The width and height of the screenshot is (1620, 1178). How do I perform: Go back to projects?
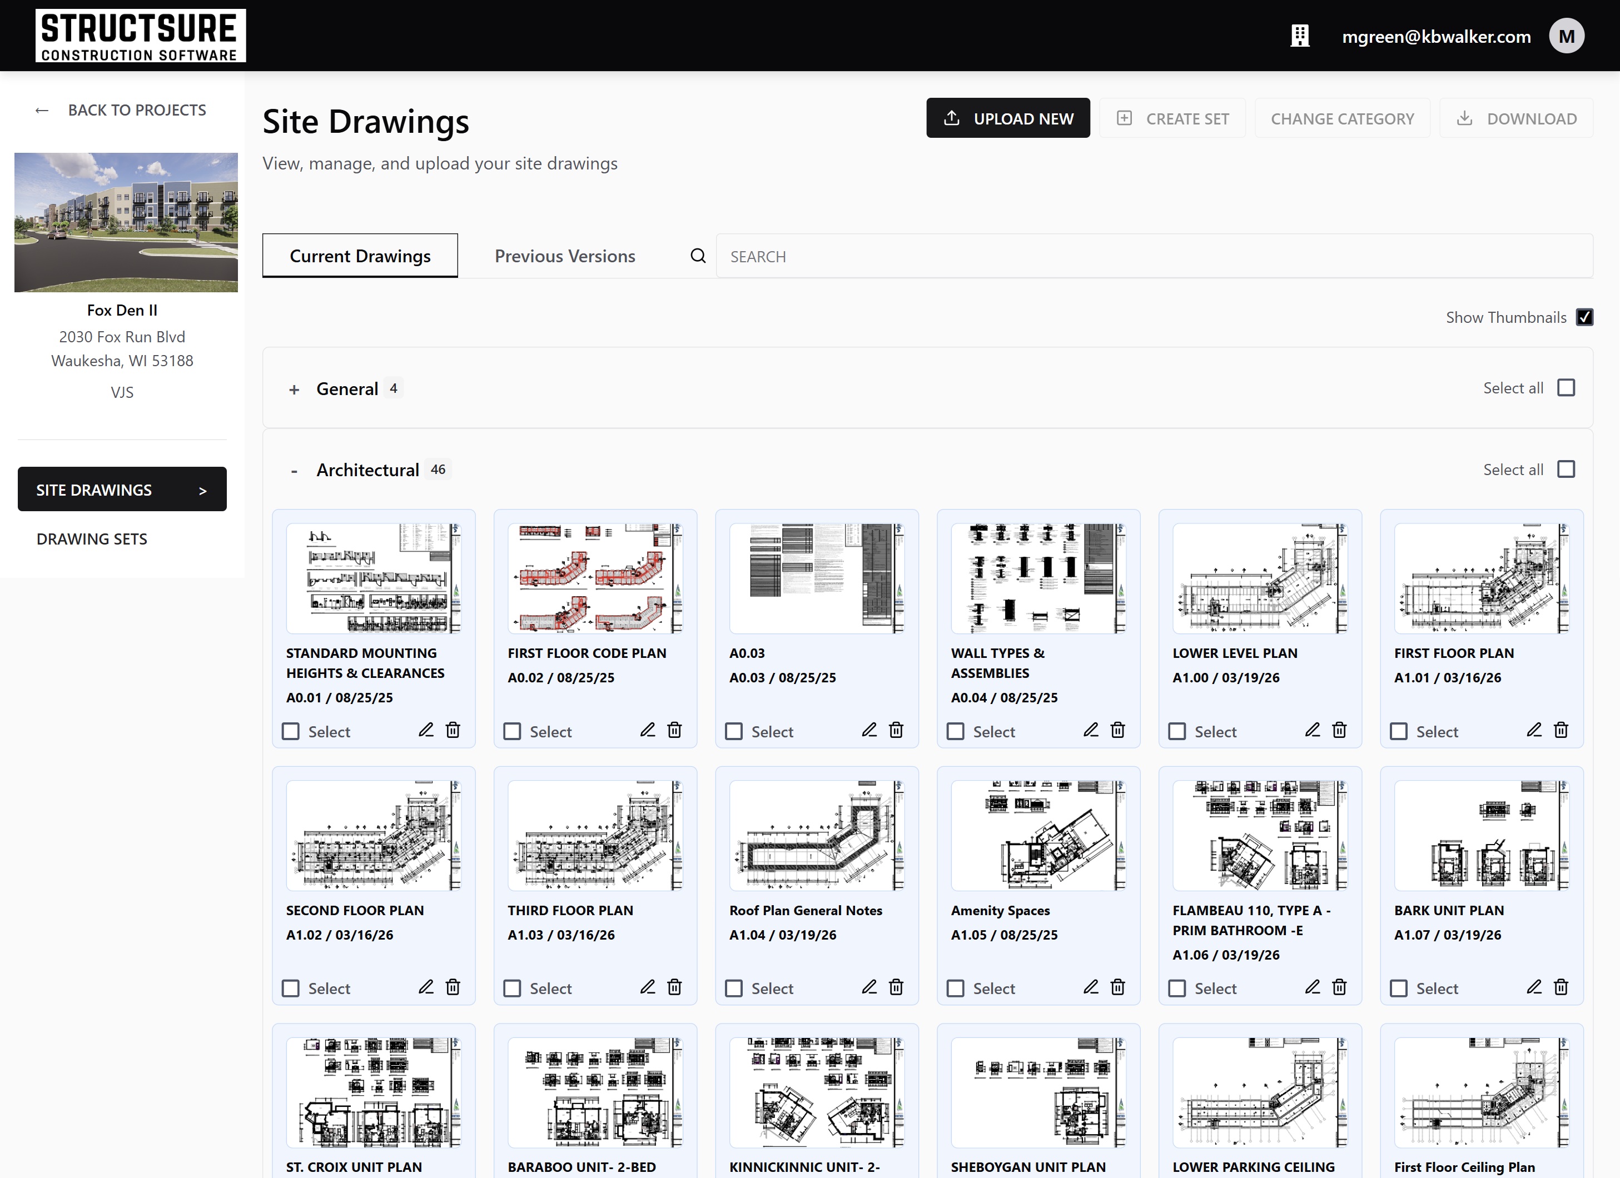coord(120,110)
